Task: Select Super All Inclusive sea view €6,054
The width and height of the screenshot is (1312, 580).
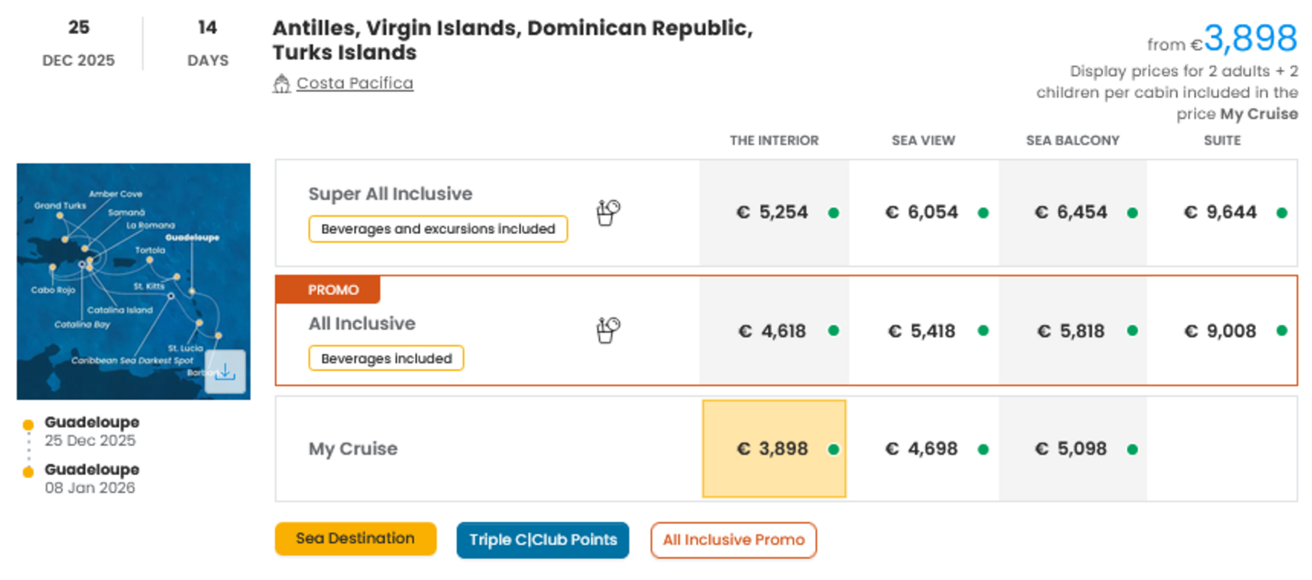Action: tap(923, 212)
